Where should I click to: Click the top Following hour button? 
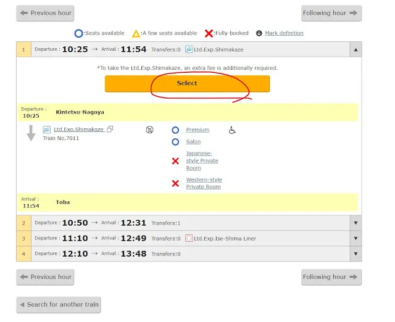click(331, 13)
